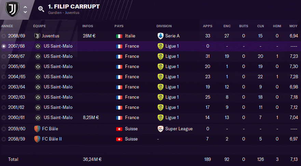The image size is (301, 166).
Task: Open the FC Bâle II team link
Action: pyautogui.click(x=52, y=139)
